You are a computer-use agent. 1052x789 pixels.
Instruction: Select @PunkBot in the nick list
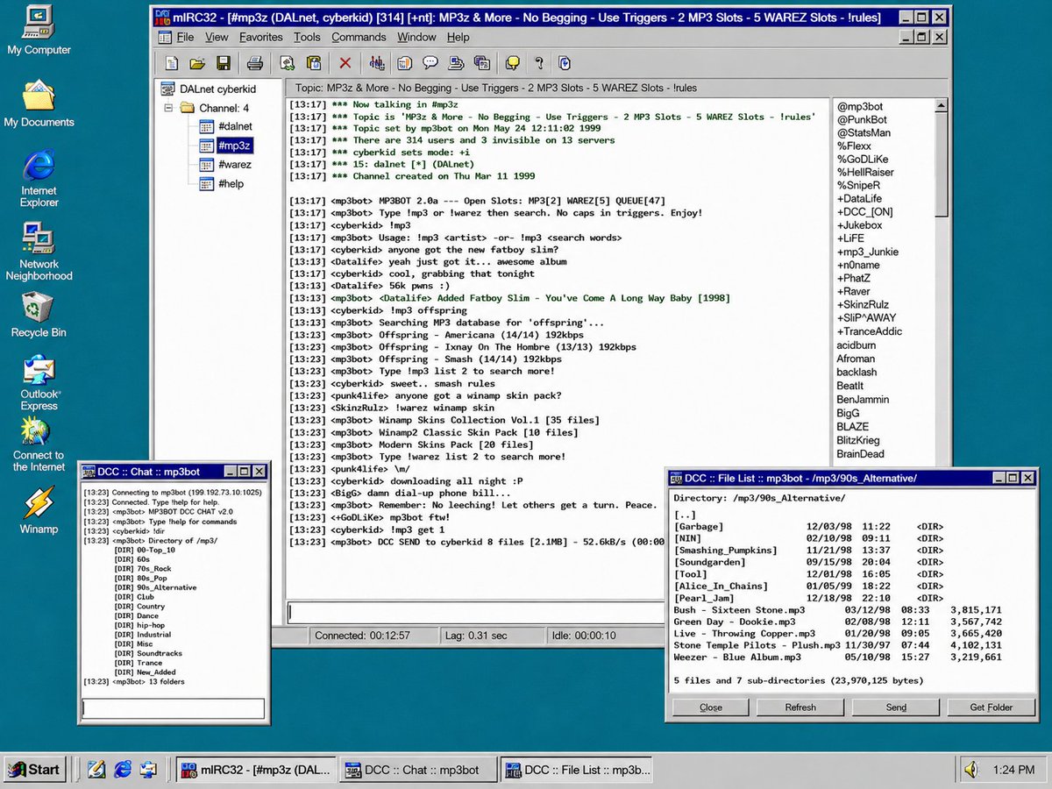click(862, 119)
